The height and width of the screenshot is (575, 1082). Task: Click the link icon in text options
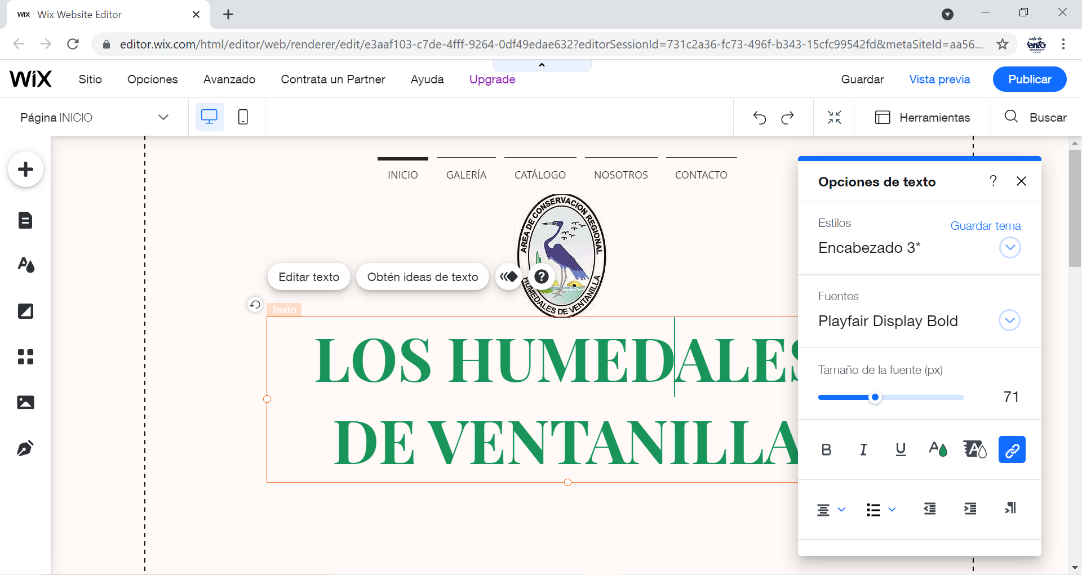1012,449
